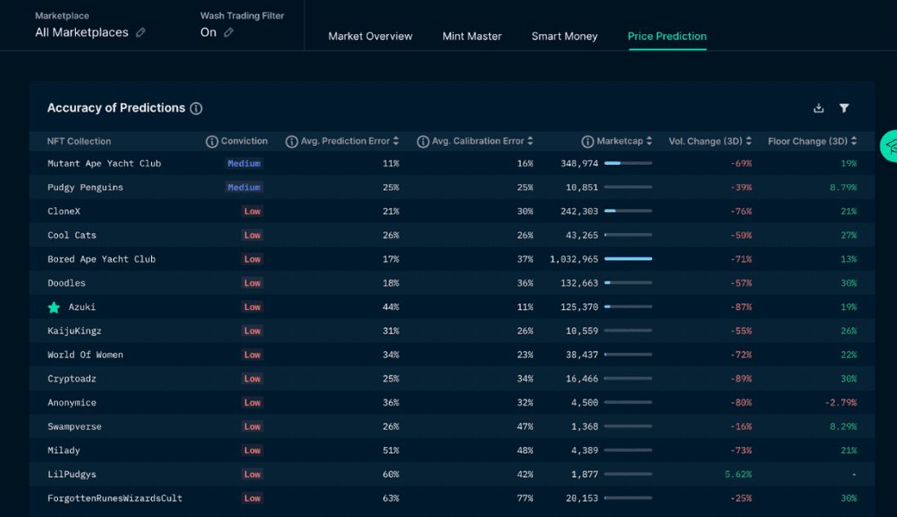Open the ForgottenRunesWizardsCult collection
This screenshot has width=897, height=517.
point(115,498)
